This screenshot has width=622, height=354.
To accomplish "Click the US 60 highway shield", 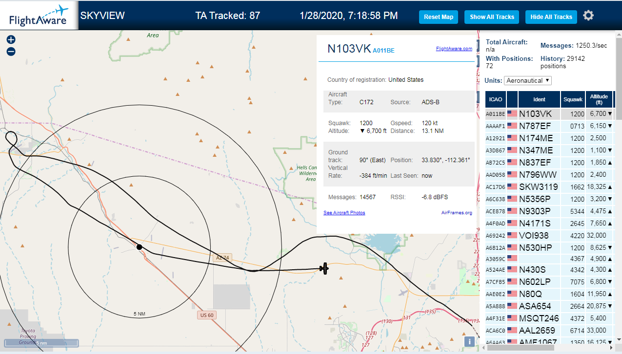I will [207, 315].
